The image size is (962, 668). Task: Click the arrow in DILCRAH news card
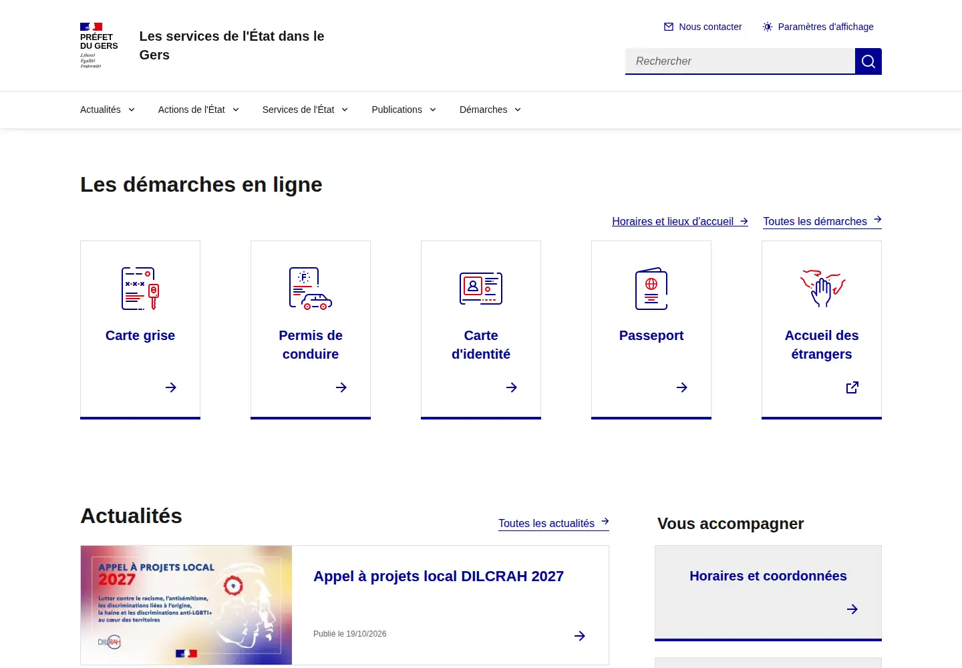click(580, 636)
